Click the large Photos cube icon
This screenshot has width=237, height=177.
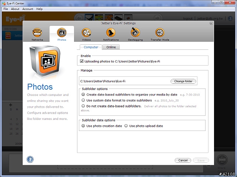click(x=45, y=60)
